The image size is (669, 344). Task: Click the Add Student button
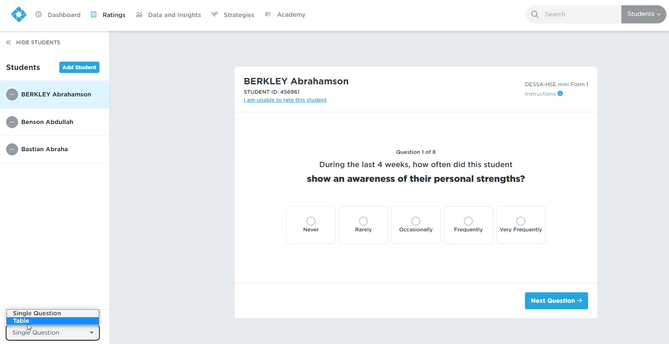point(79,67)
